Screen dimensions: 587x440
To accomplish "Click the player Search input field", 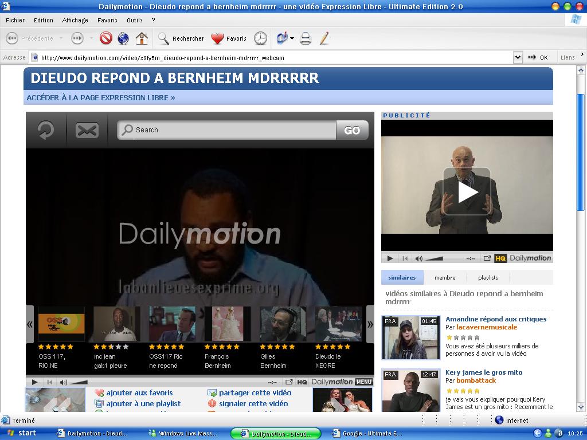I will (x=227, y=130).
